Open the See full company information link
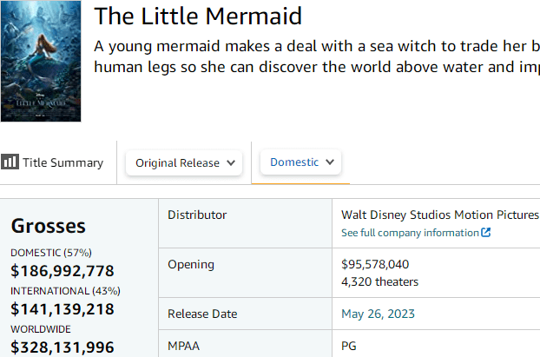Image resolution: width=540 pixels, height=357 pixels. [410, 233]
